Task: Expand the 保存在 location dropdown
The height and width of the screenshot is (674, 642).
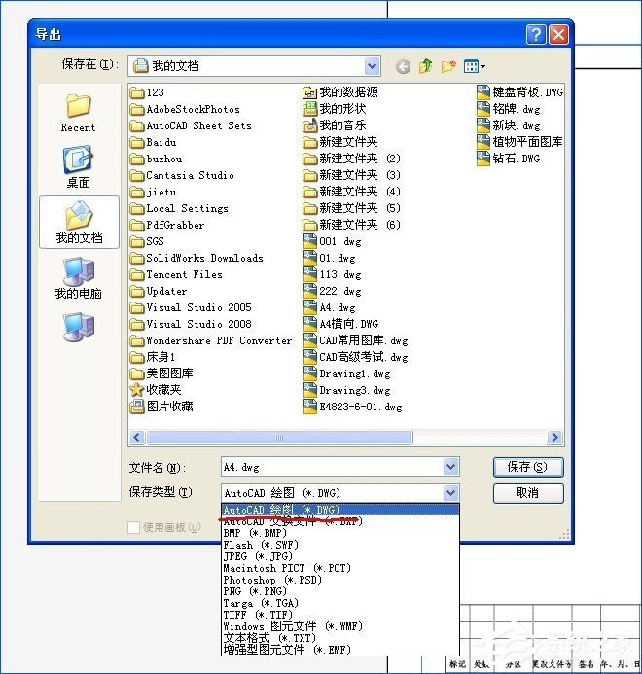Action: click(372, 66)
